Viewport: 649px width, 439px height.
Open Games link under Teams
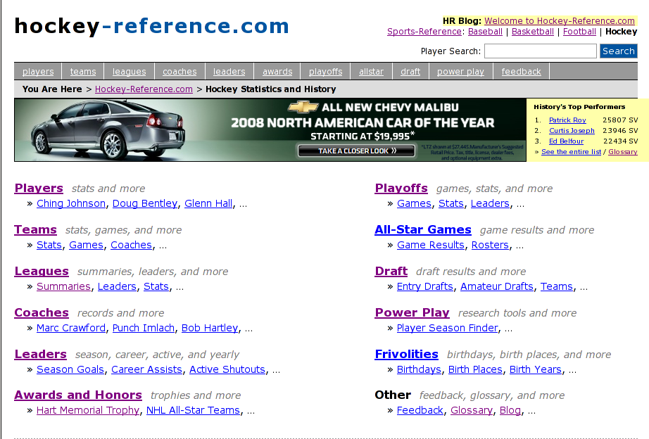86,245
